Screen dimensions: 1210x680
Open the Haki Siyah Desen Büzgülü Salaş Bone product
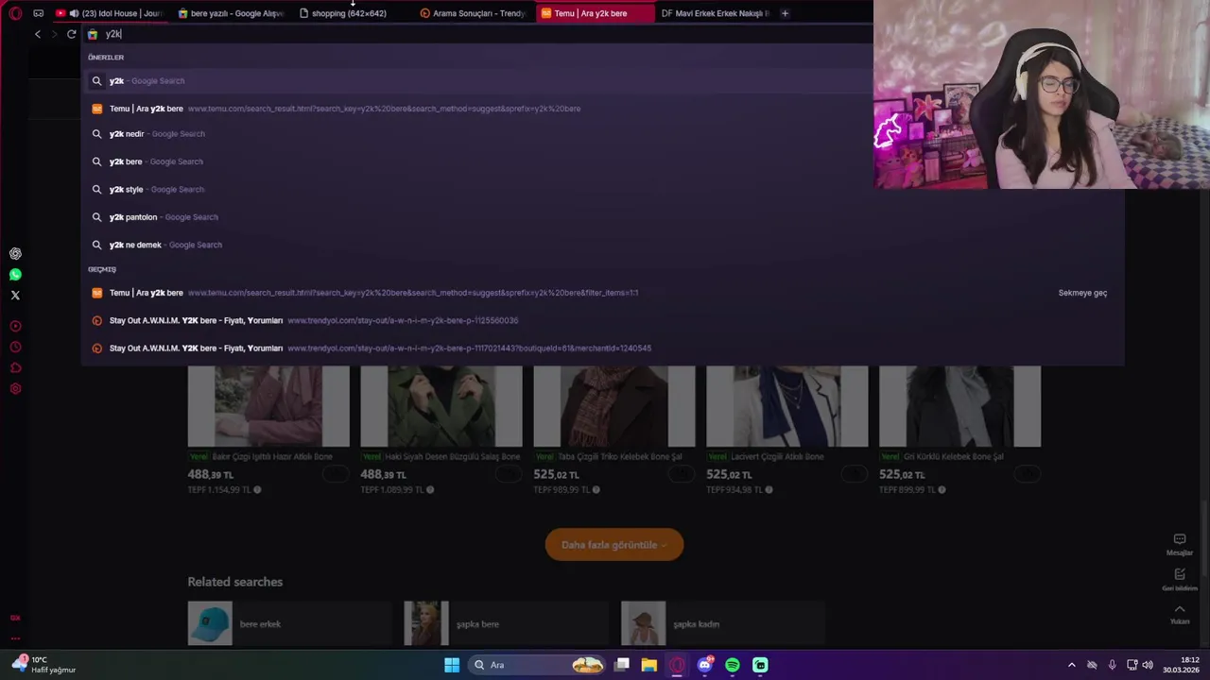(x=441, y=430)
